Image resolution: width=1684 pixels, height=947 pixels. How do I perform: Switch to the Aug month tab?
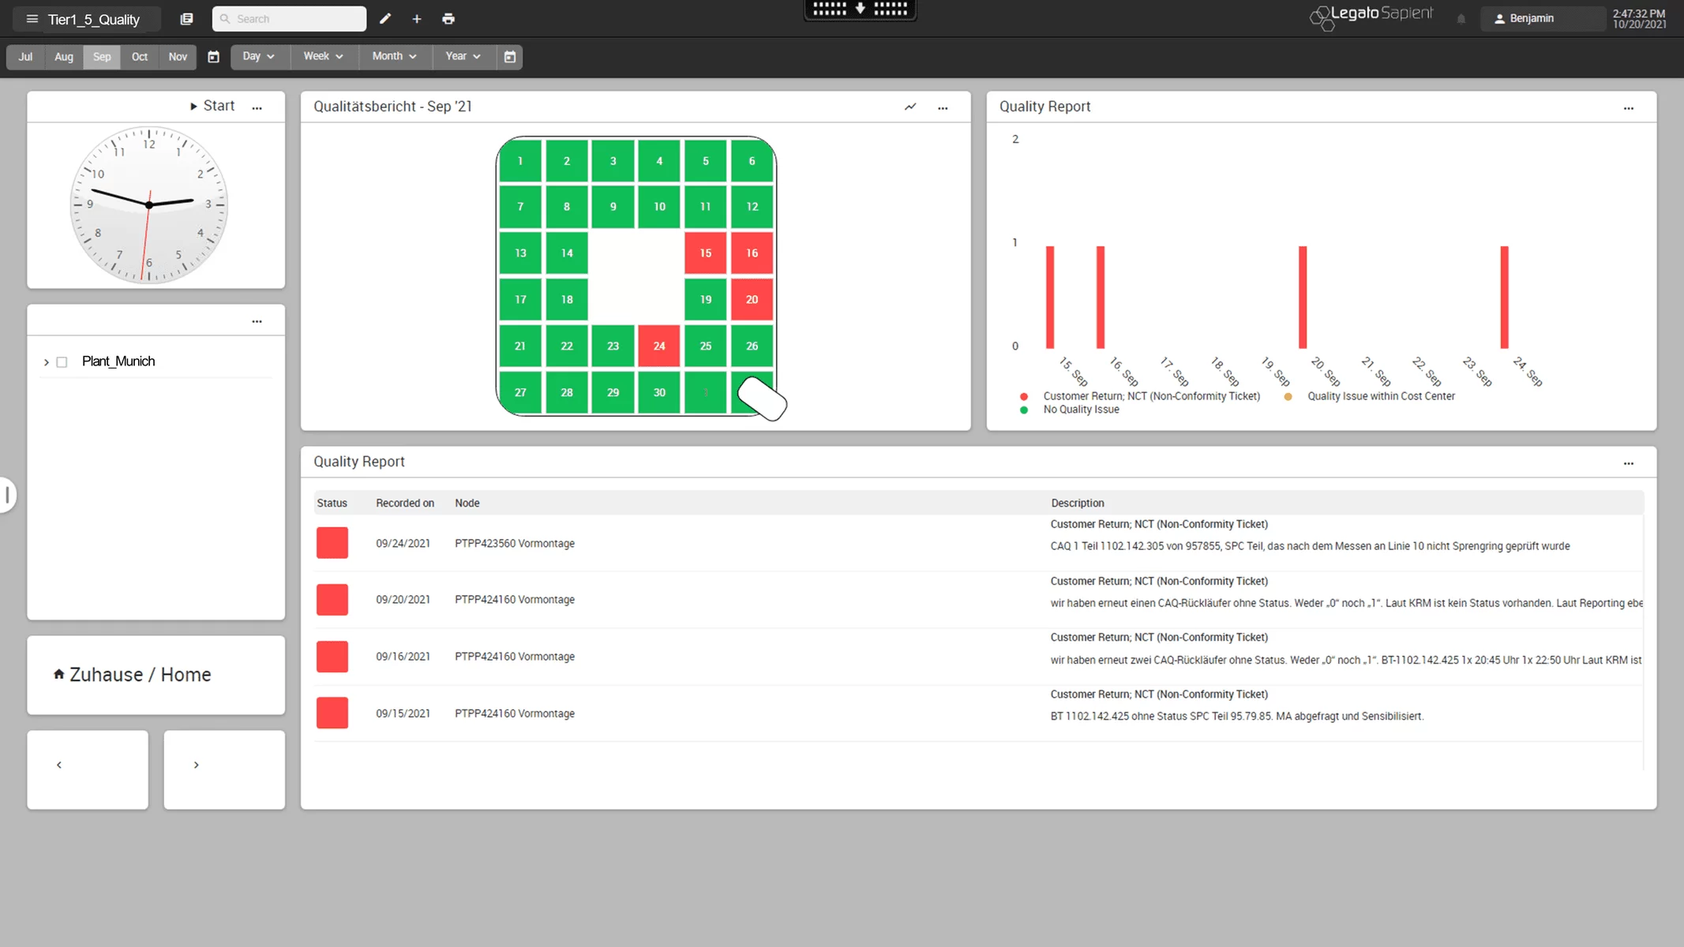(x=64, y=57)
